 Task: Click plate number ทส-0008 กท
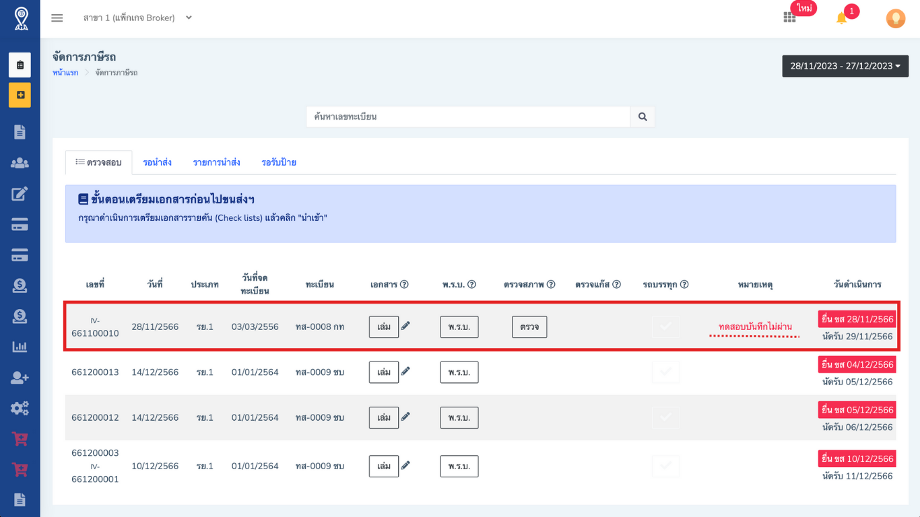click(x=320, y=326)
